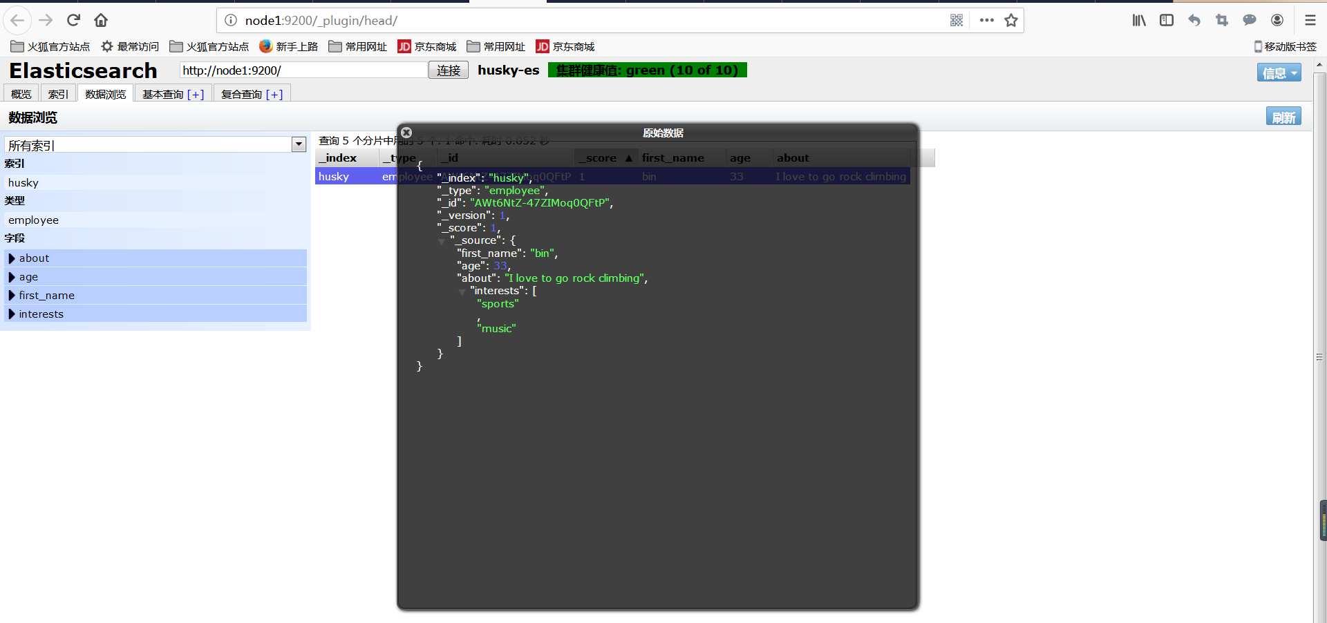Sort by the age column header

pos(749,157)
